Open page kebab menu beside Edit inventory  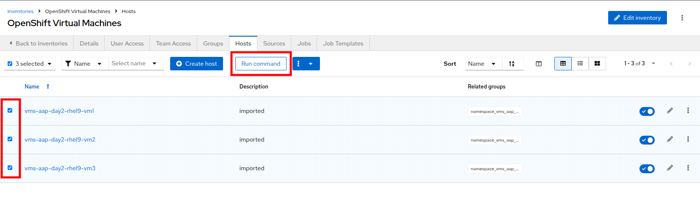(x=682, y=18)
